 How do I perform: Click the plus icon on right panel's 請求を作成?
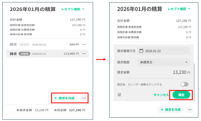(x=162, y=110)
